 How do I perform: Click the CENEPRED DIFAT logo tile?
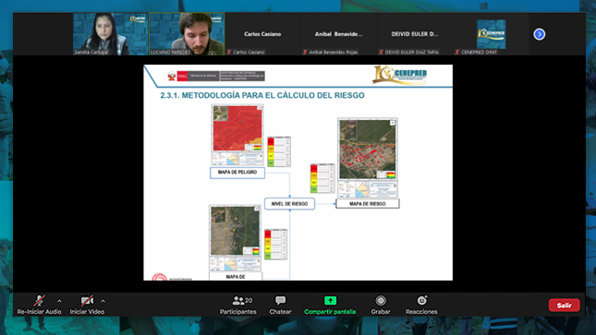pos(491,34)
